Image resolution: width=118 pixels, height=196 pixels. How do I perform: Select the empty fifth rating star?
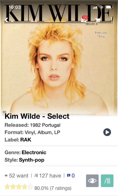pyautogui.click(x=30, y=187)
